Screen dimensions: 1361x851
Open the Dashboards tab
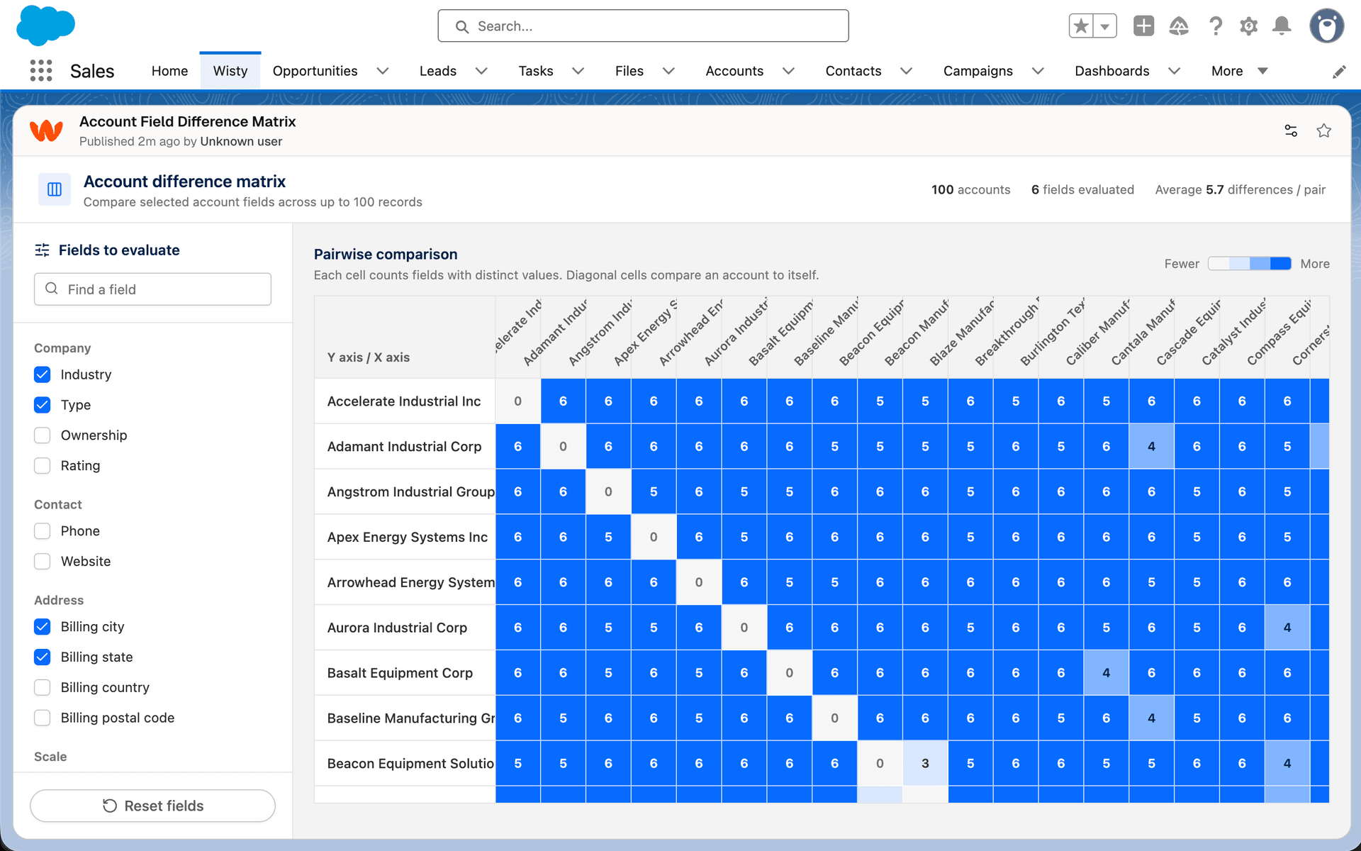point(1111,71)
